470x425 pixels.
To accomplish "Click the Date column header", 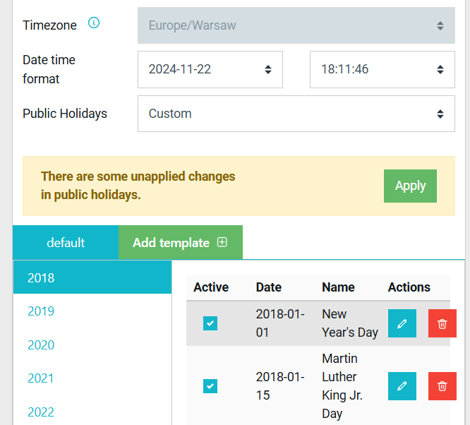I will [x=269, y=287].
